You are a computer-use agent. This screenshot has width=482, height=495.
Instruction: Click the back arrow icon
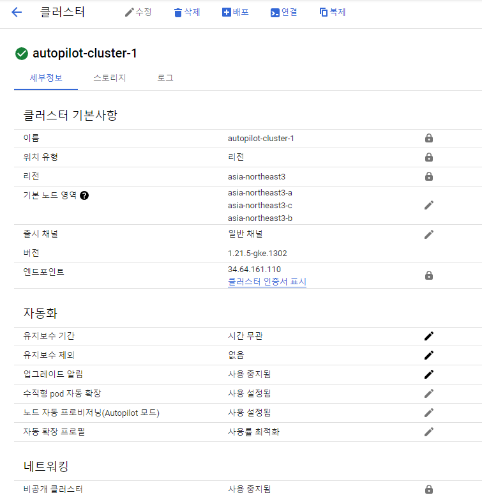17,12
